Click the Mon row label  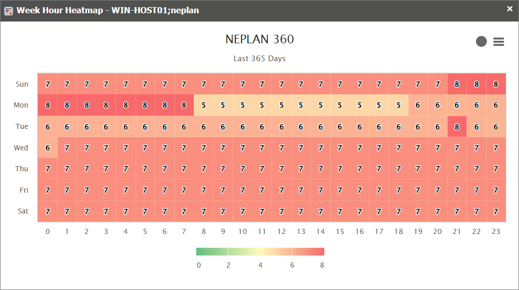tap(21, 105)
